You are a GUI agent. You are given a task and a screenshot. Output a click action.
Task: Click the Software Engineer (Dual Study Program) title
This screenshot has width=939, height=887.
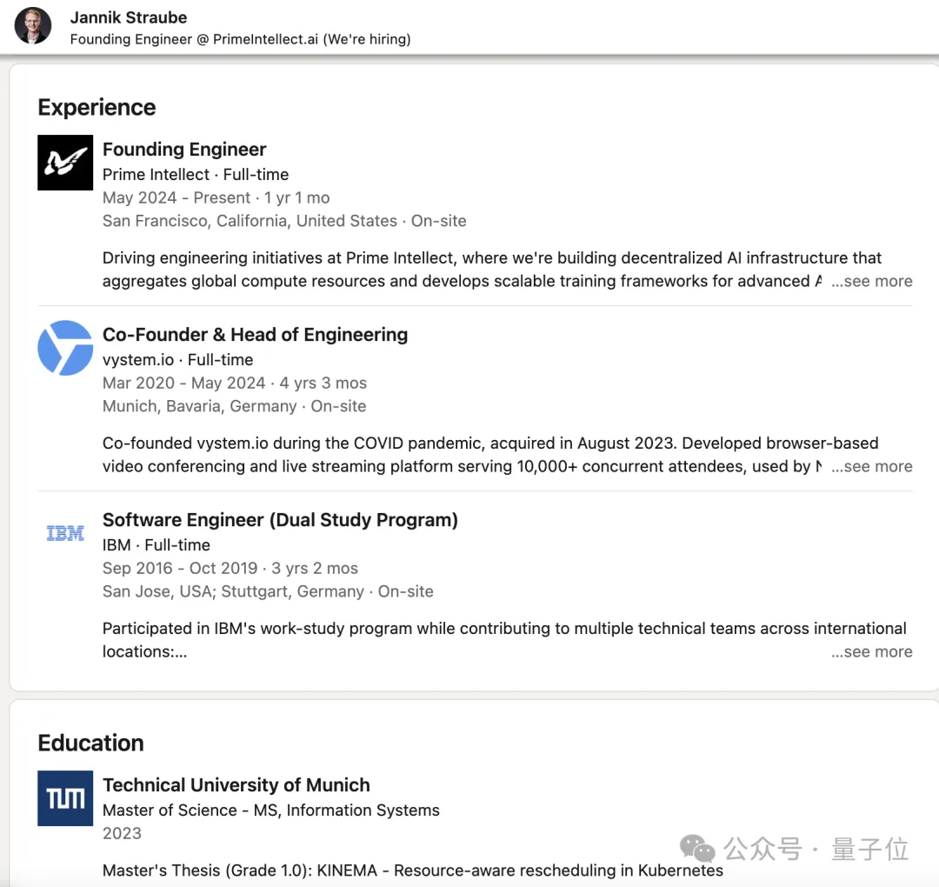[280, 520]
